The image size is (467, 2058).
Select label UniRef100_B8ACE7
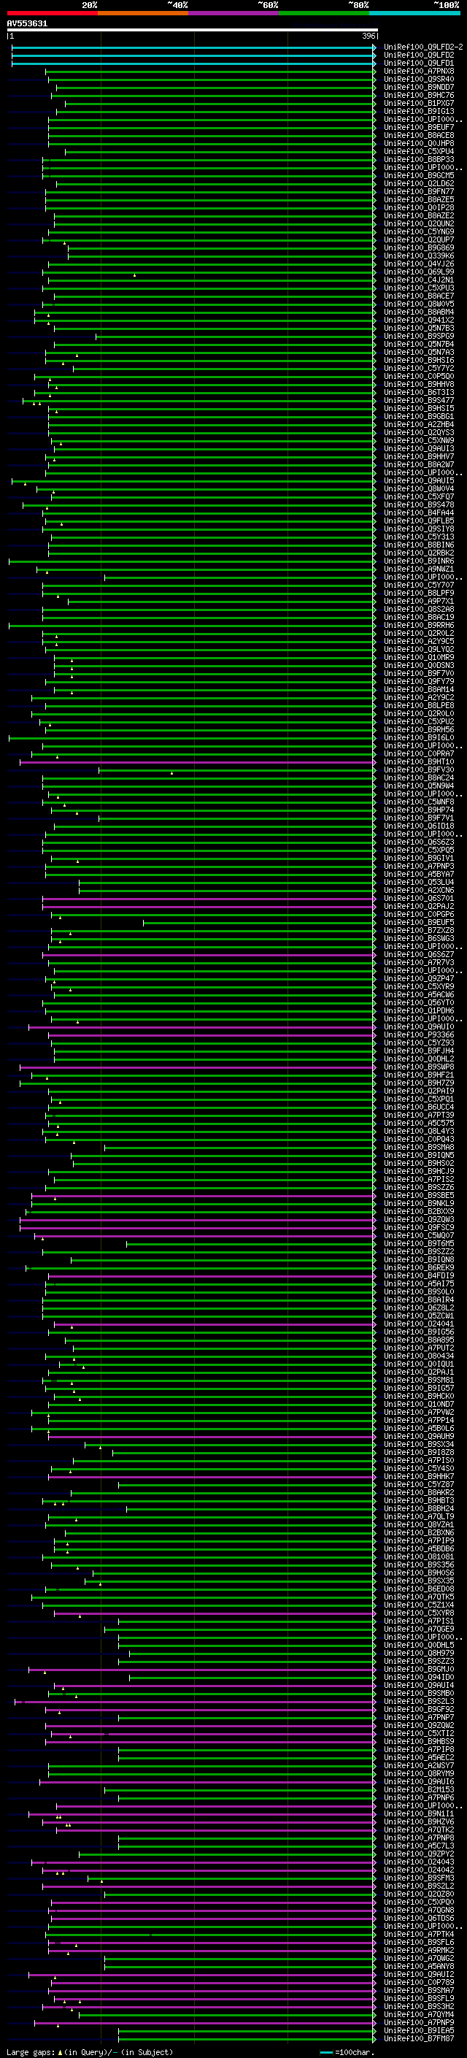tap(419, 296)
